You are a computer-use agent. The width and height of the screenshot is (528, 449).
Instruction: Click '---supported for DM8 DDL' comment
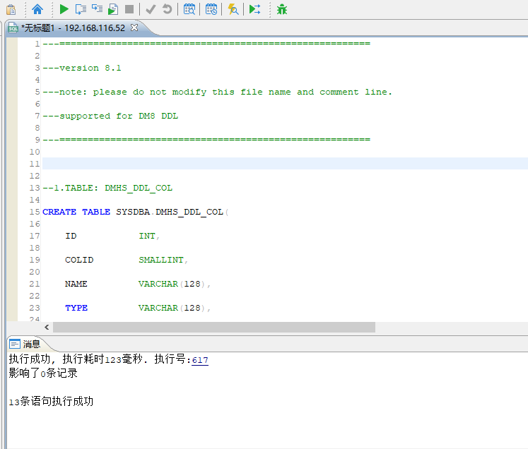110,116
